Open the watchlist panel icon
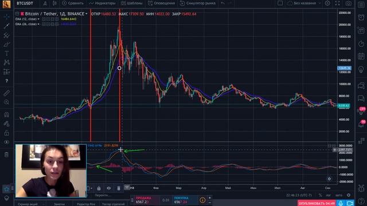The height and width of the screenshot is (206, 367). [x=361, y=5]
